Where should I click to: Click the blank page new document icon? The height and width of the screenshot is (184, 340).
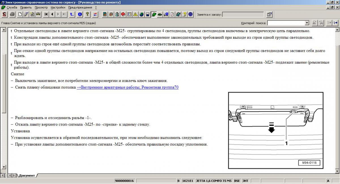coord(20,14)
